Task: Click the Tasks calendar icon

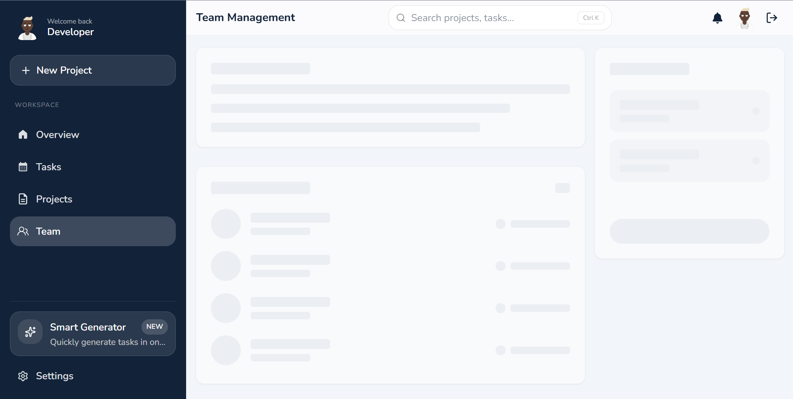Action: click(x=23, y=167)
